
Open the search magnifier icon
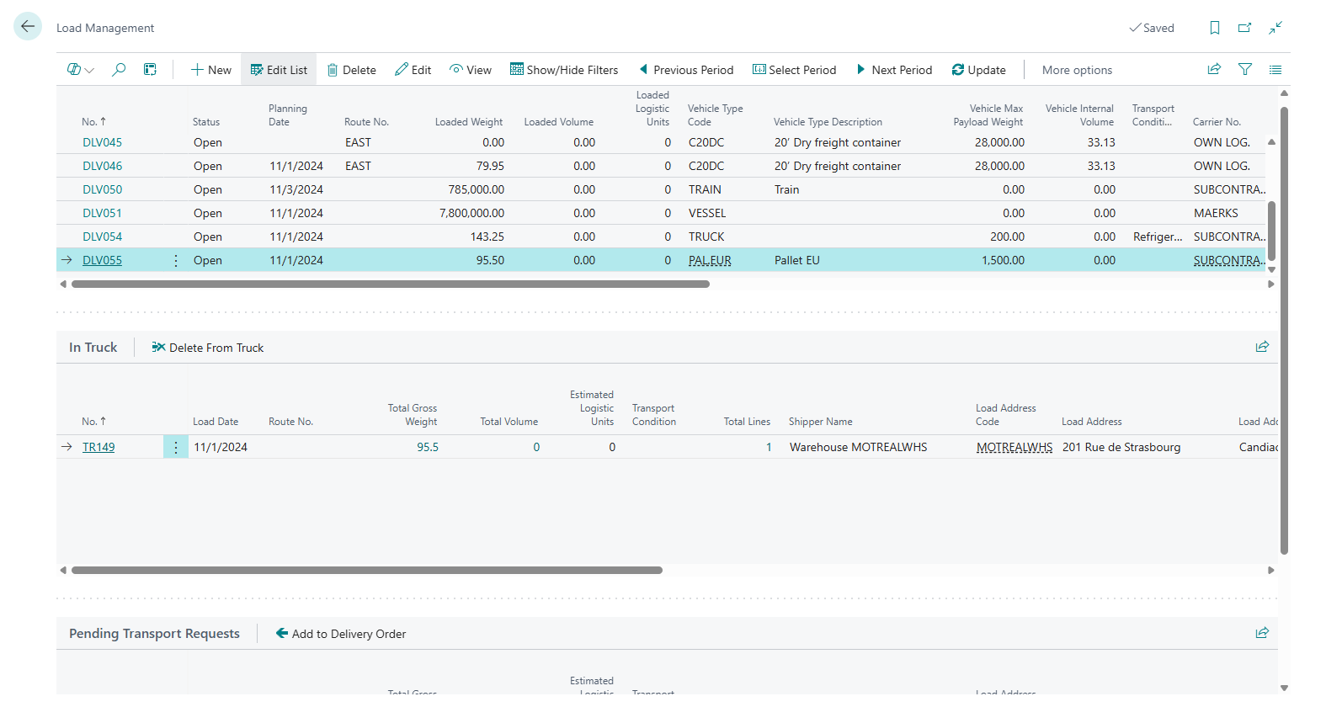[119, 70]
